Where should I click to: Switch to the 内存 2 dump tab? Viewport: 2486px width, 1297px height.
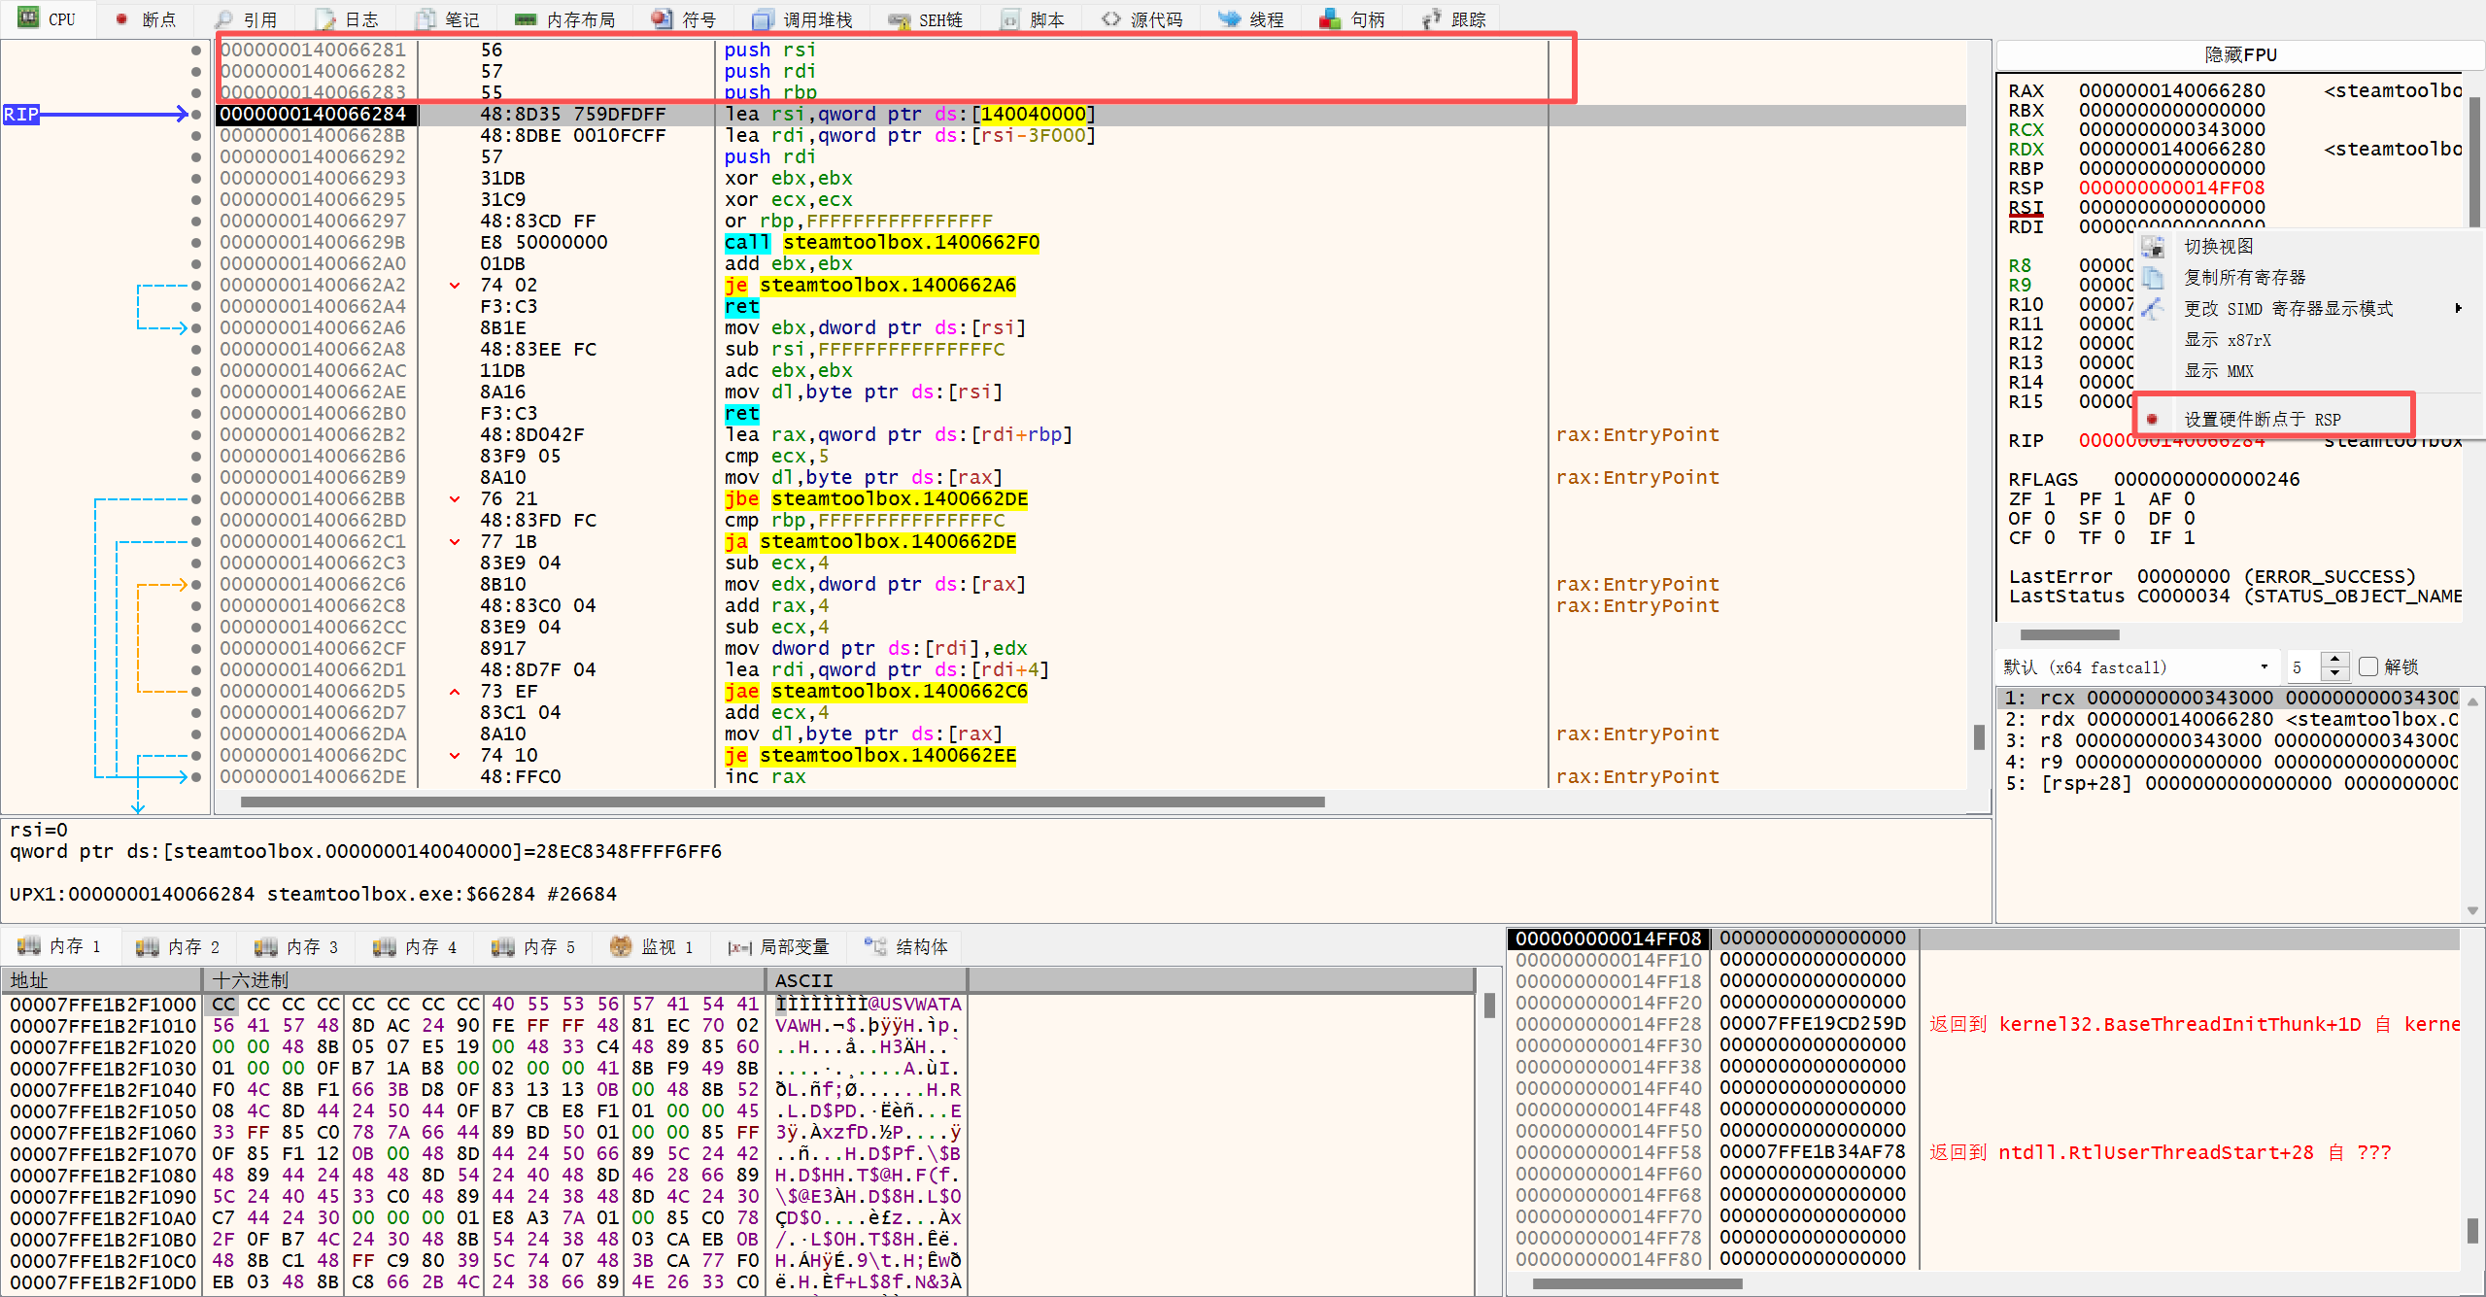180,946
